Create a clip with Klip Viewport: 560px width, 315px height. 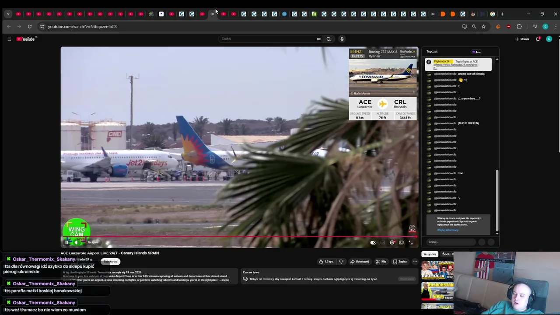click(381, 262)
